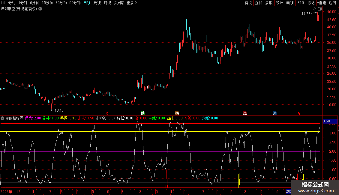Open the 复权 adjustment menu
The image size is (339, 195).
click(248, 3)
